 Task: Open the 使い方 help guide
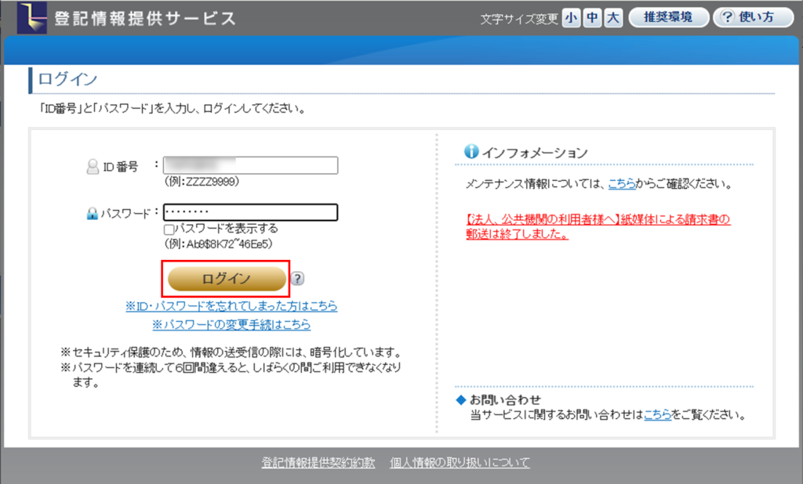coord(753,18)
